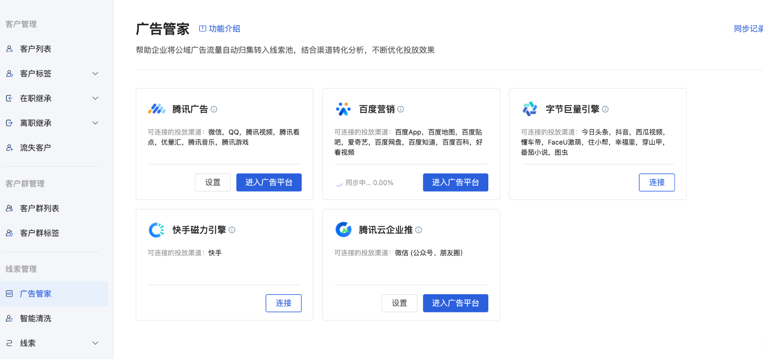Screen dimensions: 763x359
Task: Click 设置 button on 腾讯云企业推 card
Action: [x=399, y=303]
